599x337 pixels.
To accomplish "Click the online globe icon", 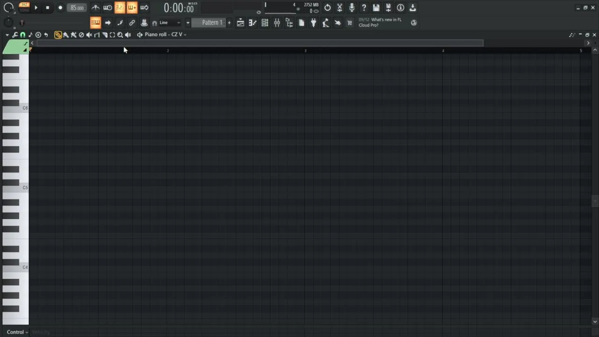I will 414,22.
